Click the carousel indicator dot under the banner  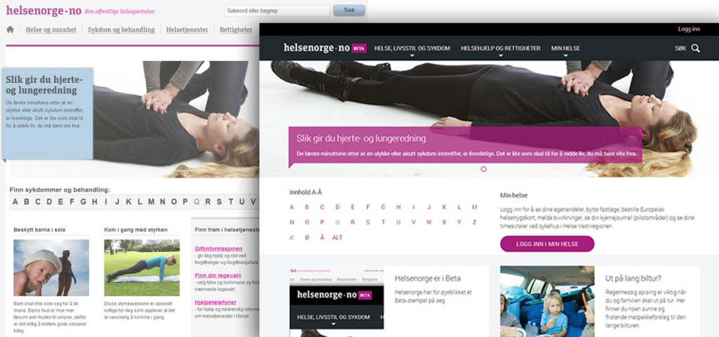click(483, 169)
